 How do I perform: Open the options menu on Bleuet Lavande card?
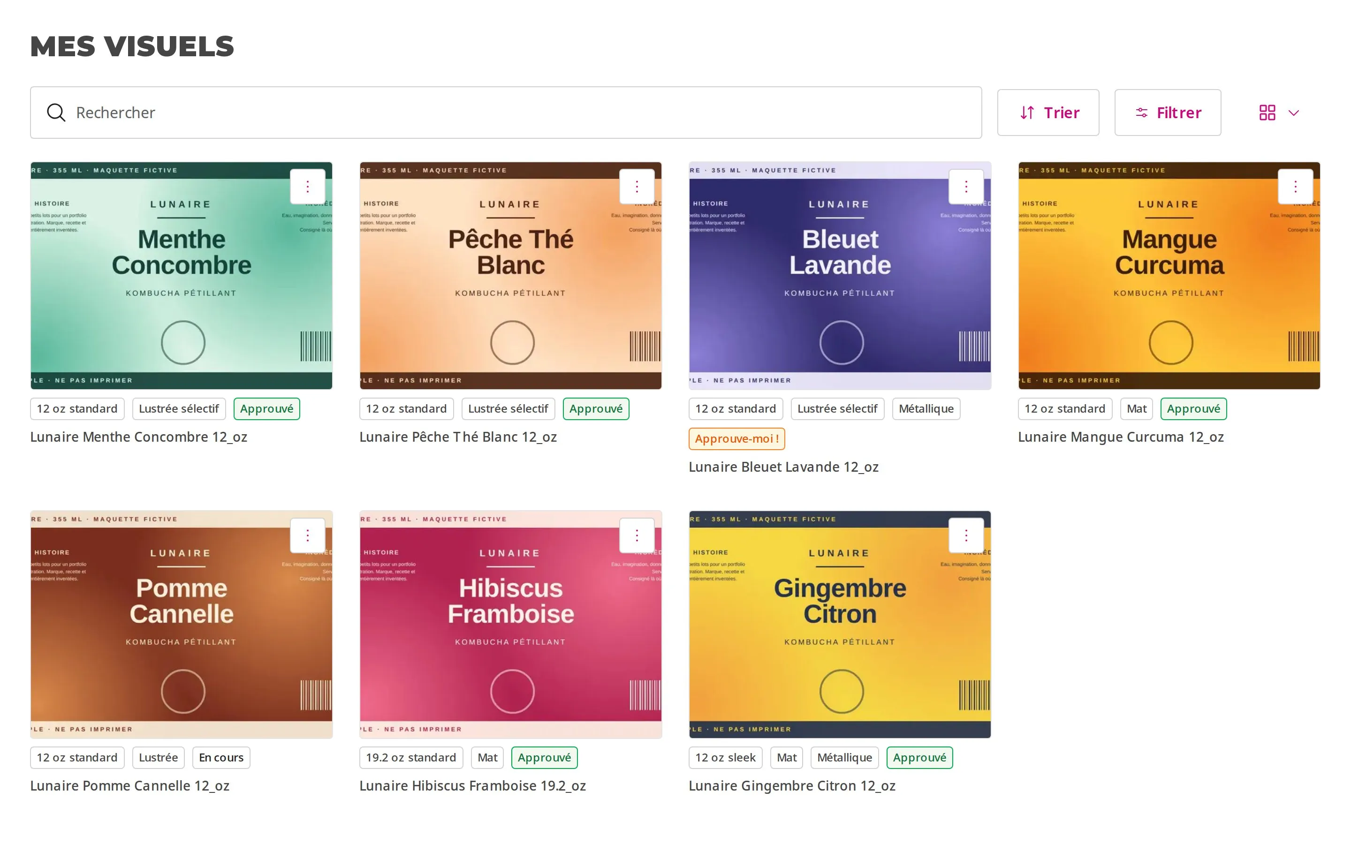966,187
